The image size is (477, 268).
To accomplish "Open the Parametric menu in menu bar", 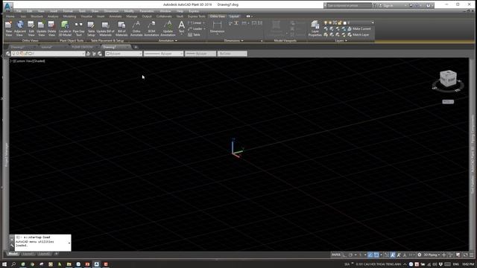I will [x=147, y=11].
